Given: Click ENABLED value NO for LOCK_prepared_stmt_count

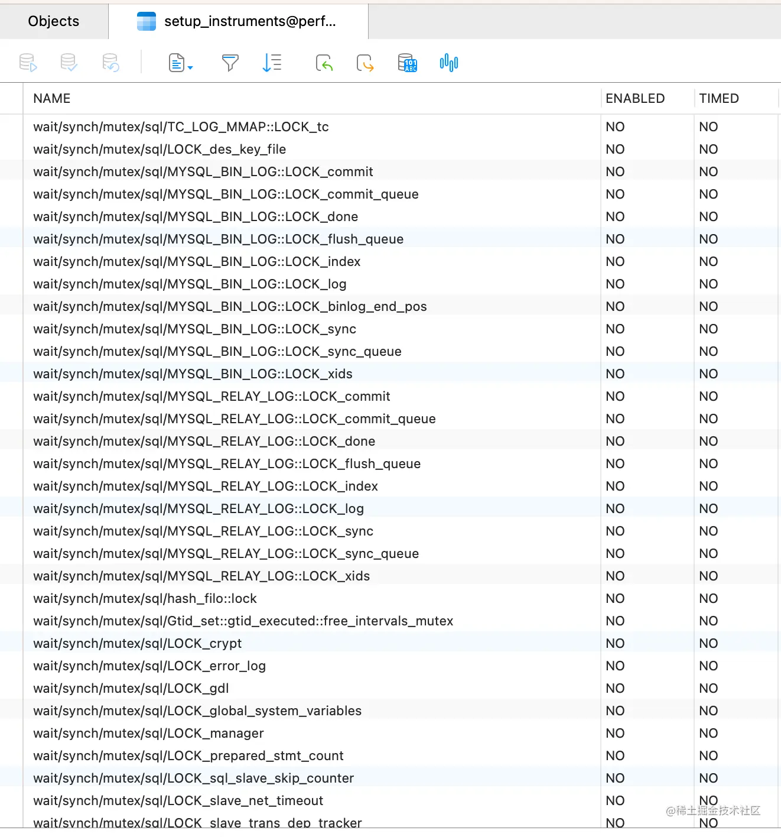Looking at the screenshot, I should coord(615,755).
